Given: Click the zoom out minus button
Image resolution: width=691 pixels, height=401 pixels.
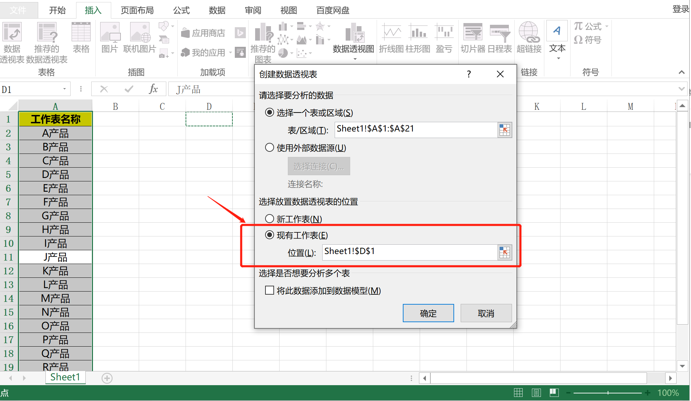Looking at the screenshot, I should (568, 393).
